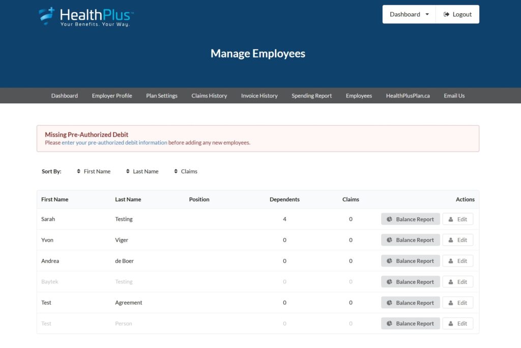
Task: Click the sort arrows icon beside First Name
Action: coord(78,171)
